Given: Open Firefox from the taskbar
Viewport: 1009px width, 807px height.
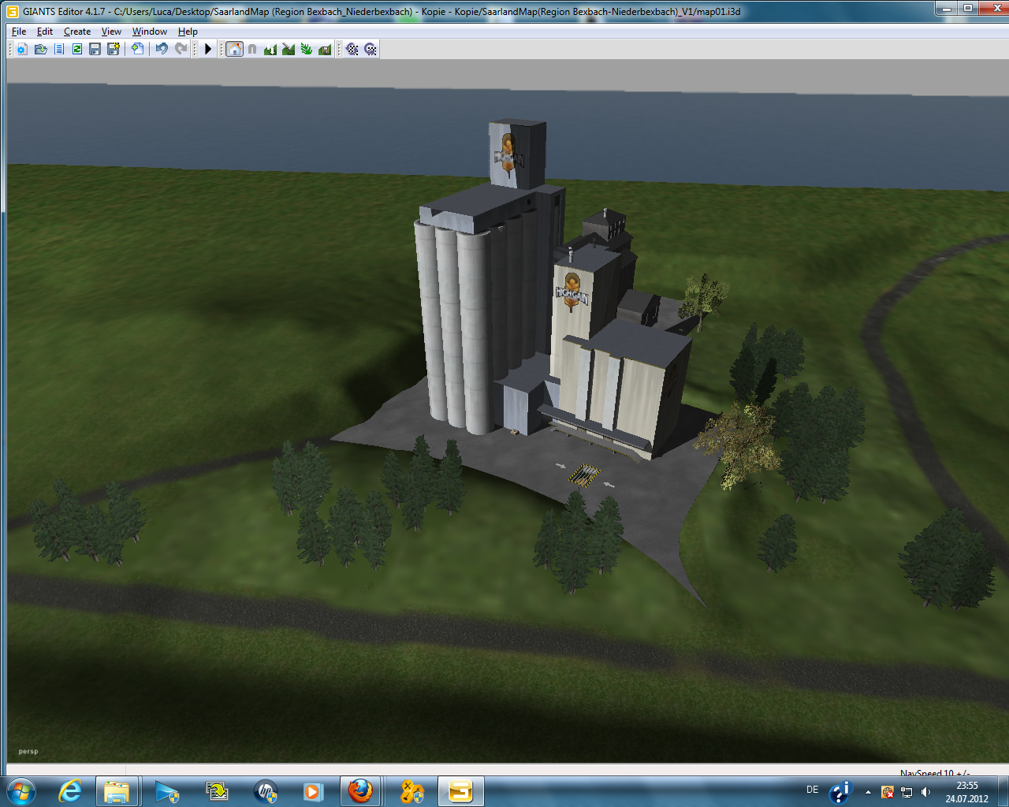Looking at the screenshot, I should point(360,790).
